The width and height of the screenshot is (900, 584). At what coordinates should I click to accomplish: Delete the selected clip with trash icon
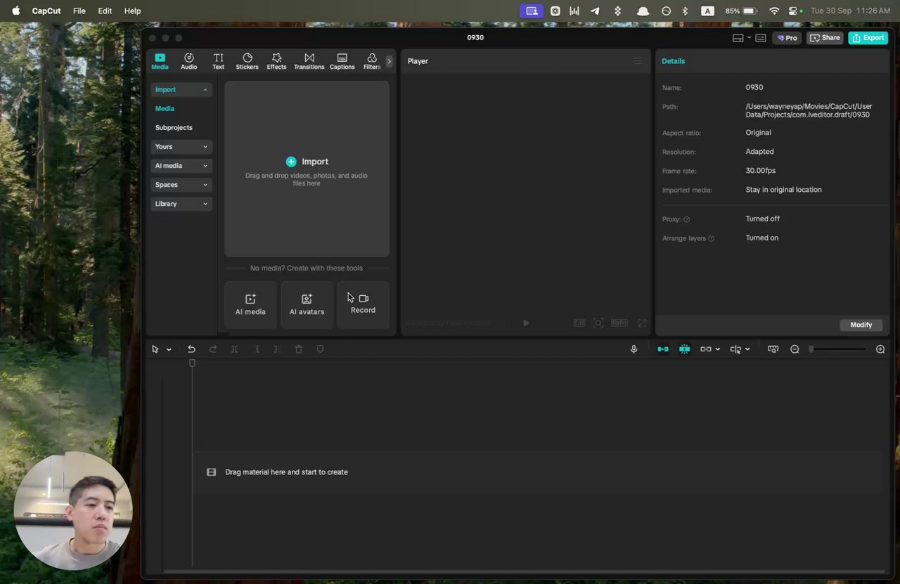(299, 349)
